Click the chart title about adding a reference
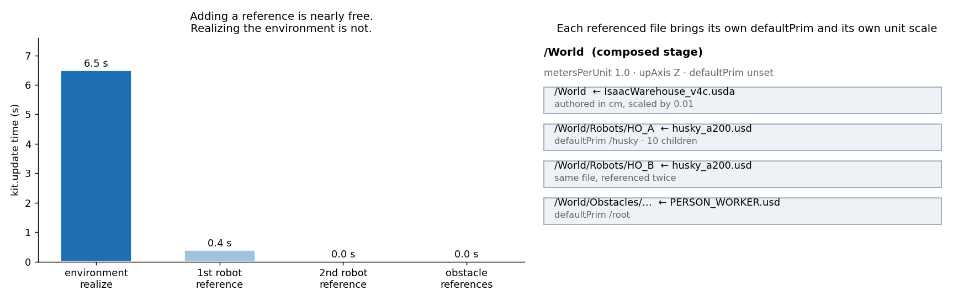This screenshot has width=969, height=301. [x=282, y=23]
